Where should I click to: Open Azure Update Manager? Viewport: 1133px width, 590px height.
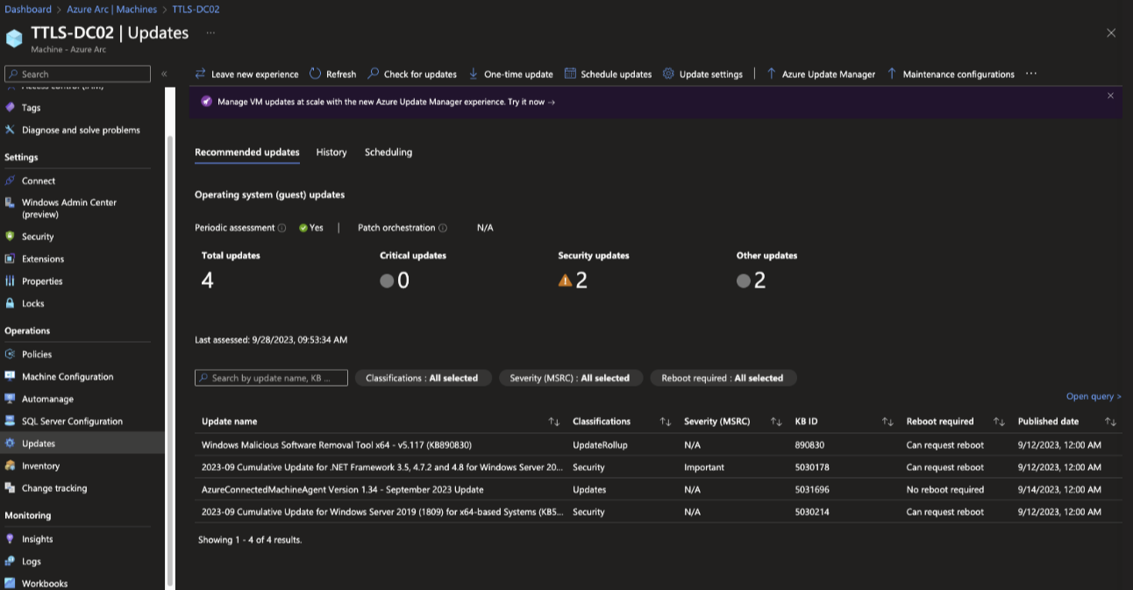pos(821,75)
